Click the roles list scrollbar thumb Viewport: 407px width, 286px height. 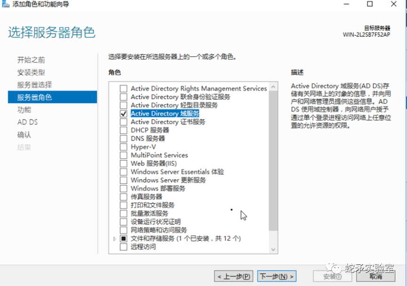273,161
